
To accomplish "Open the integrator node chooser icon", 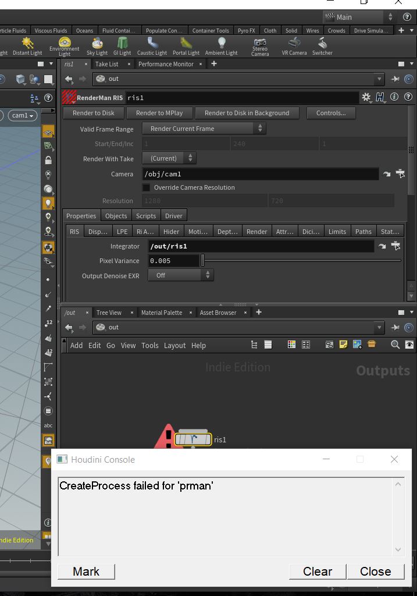I will [395, 246].
